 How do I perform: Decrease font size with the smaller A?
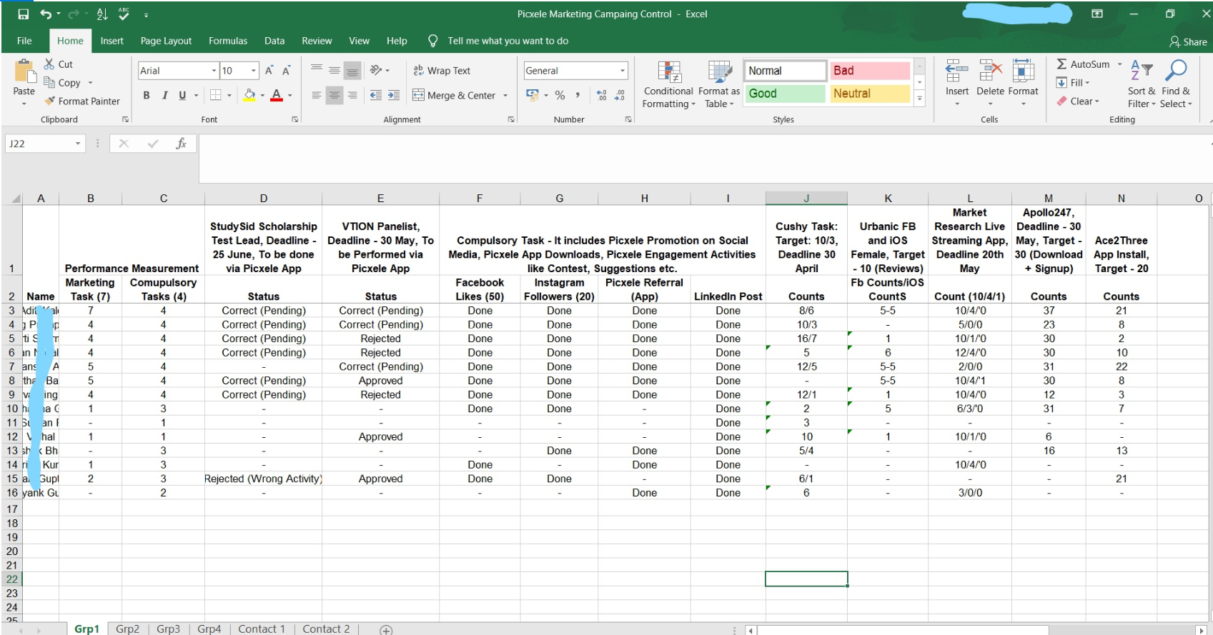[286, 70]
